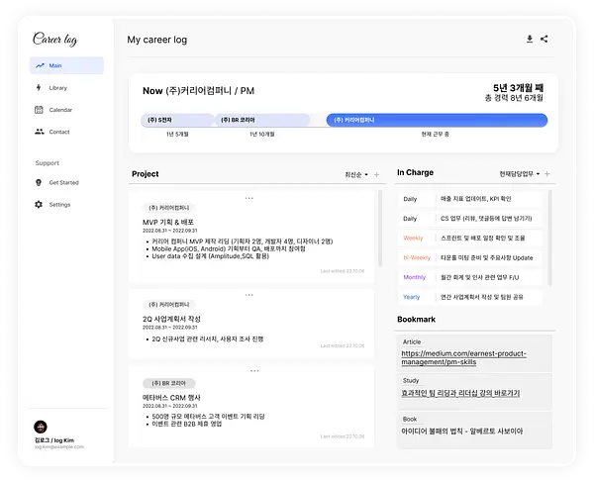This screenshot has height=482, width=594.
Task: Open the MVP 기획 & 배포 card options menu
Action: tap(248, 198)
